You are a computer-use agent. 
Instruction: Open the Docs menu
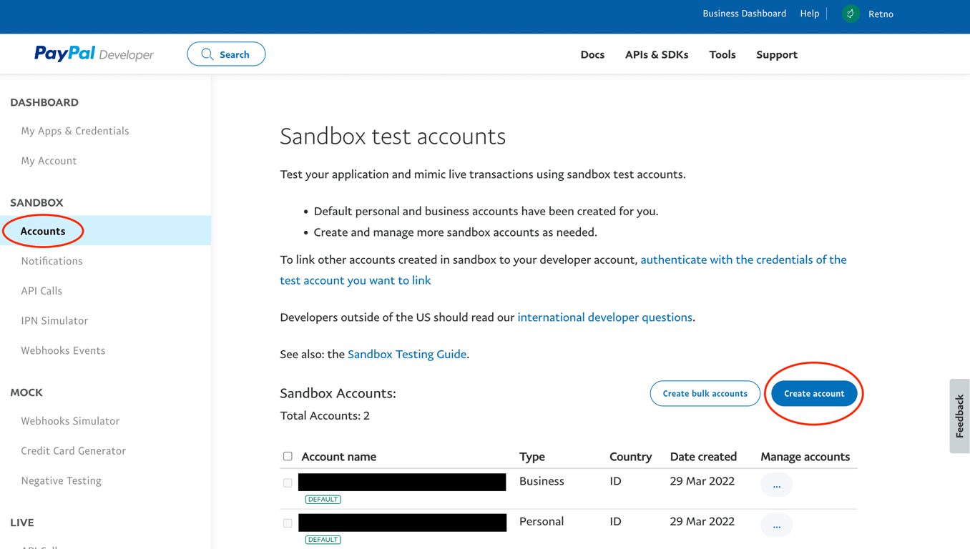coord(592,54)
